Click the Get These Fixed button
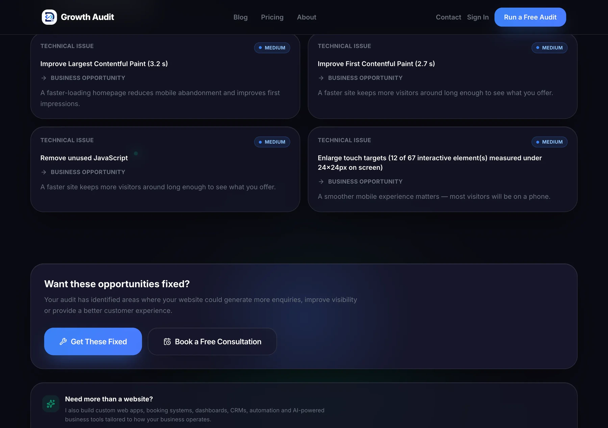Image resolution: width=608 pixels, height=428 pixels. pyautogui.click(x=93, y=341)
